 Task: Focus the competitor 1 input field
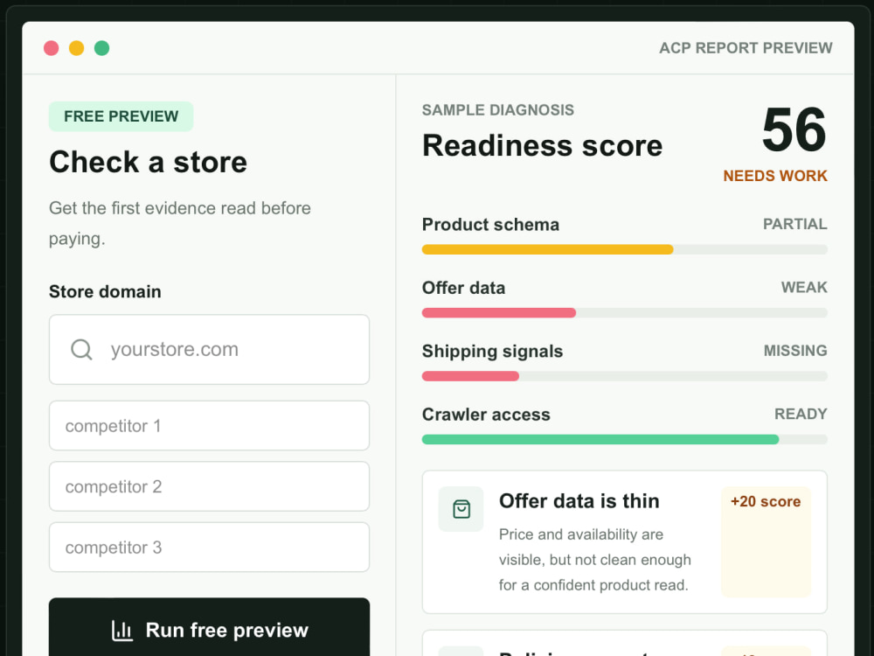coord(209,426)
